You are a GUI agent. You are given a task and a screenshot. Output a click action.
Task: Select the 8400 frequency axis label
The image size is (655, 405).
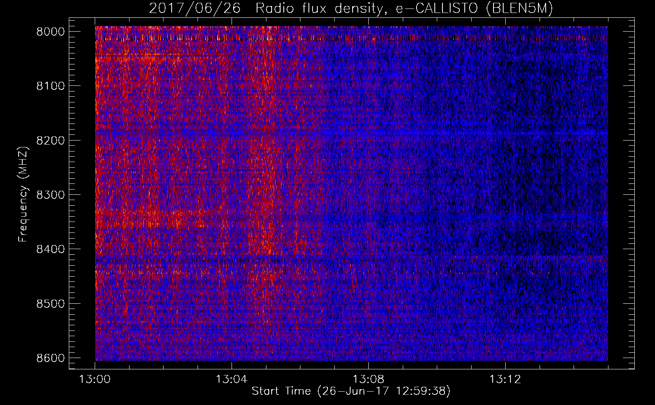51,249
